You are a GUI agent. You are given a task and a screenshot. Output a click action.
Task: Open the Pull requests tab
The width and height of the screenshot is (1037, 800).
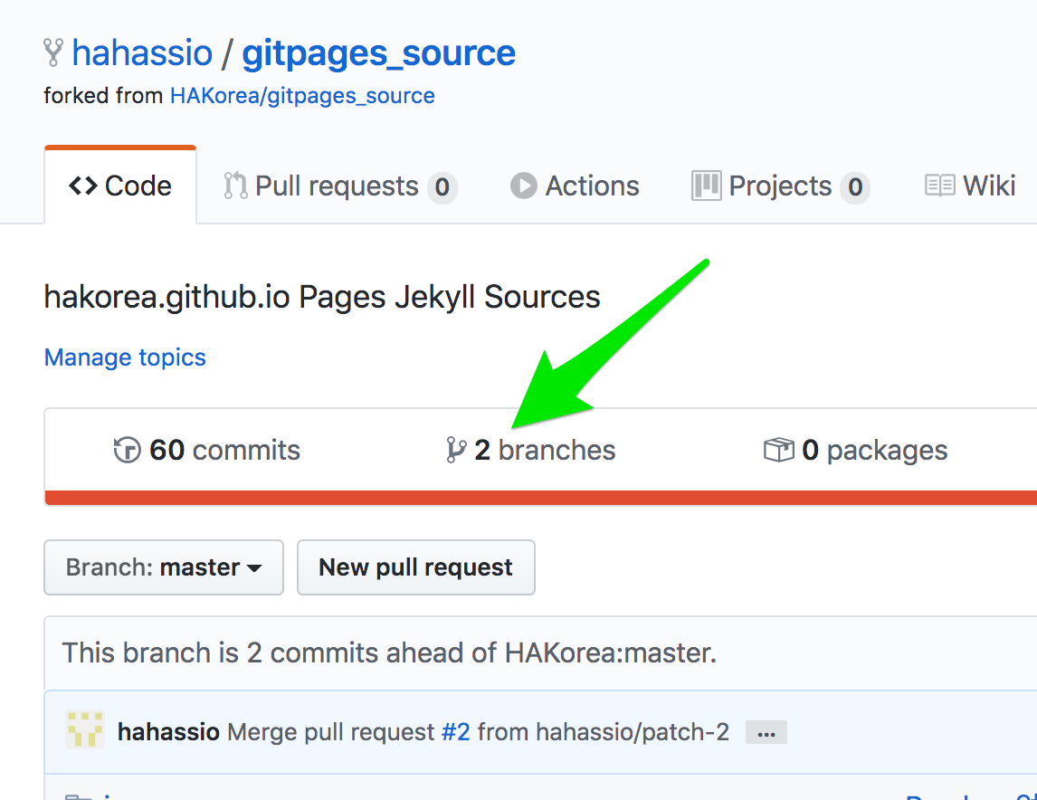[x=340, y=186]
